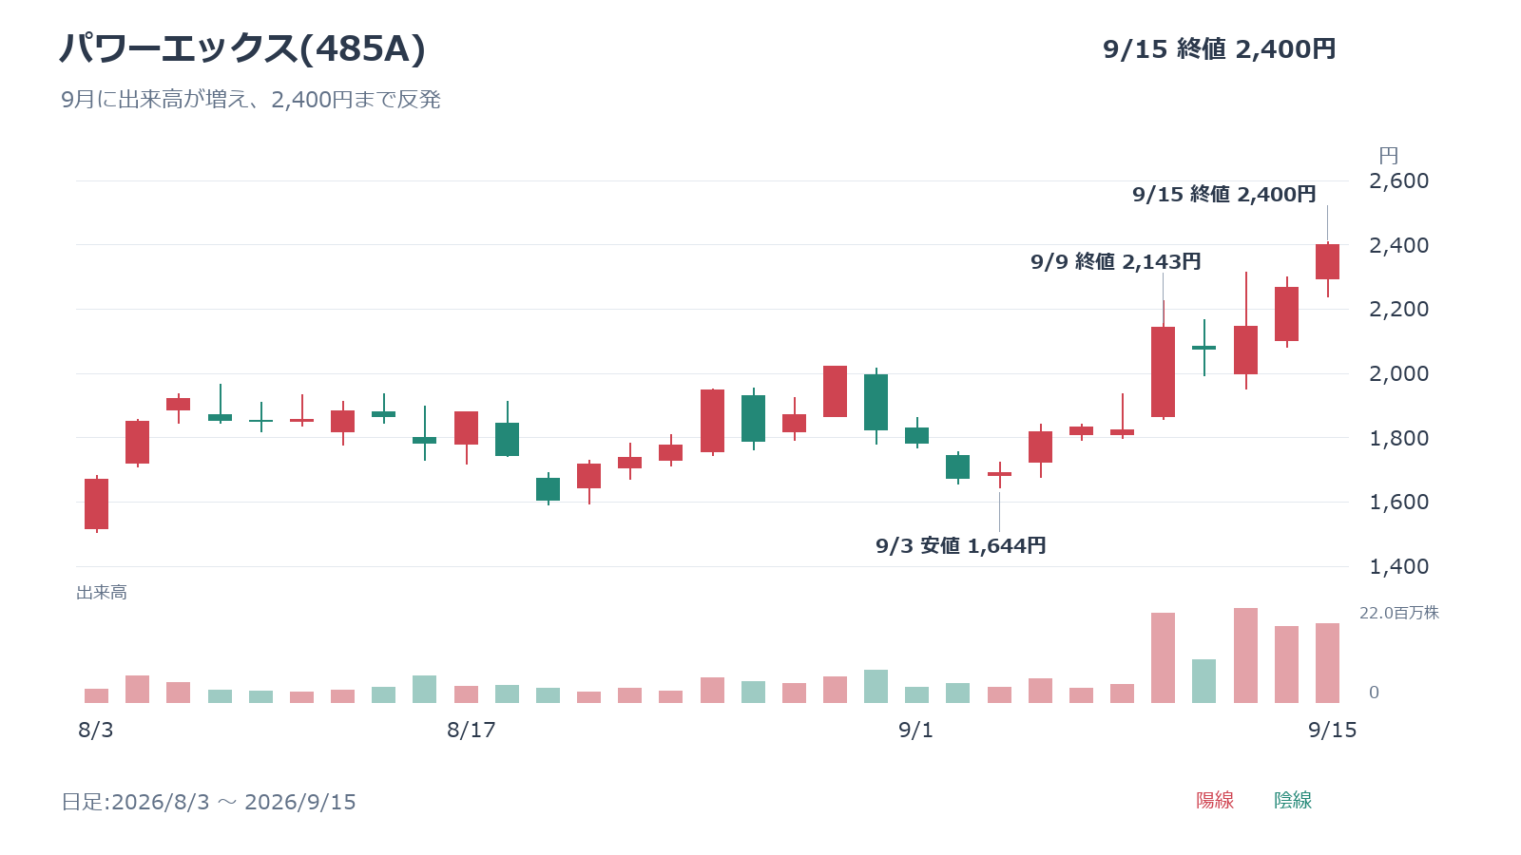Click the 2,400 price axis label
Image resolution: width=1521 pixels, height=855 pixels.
click(1398, 245)
